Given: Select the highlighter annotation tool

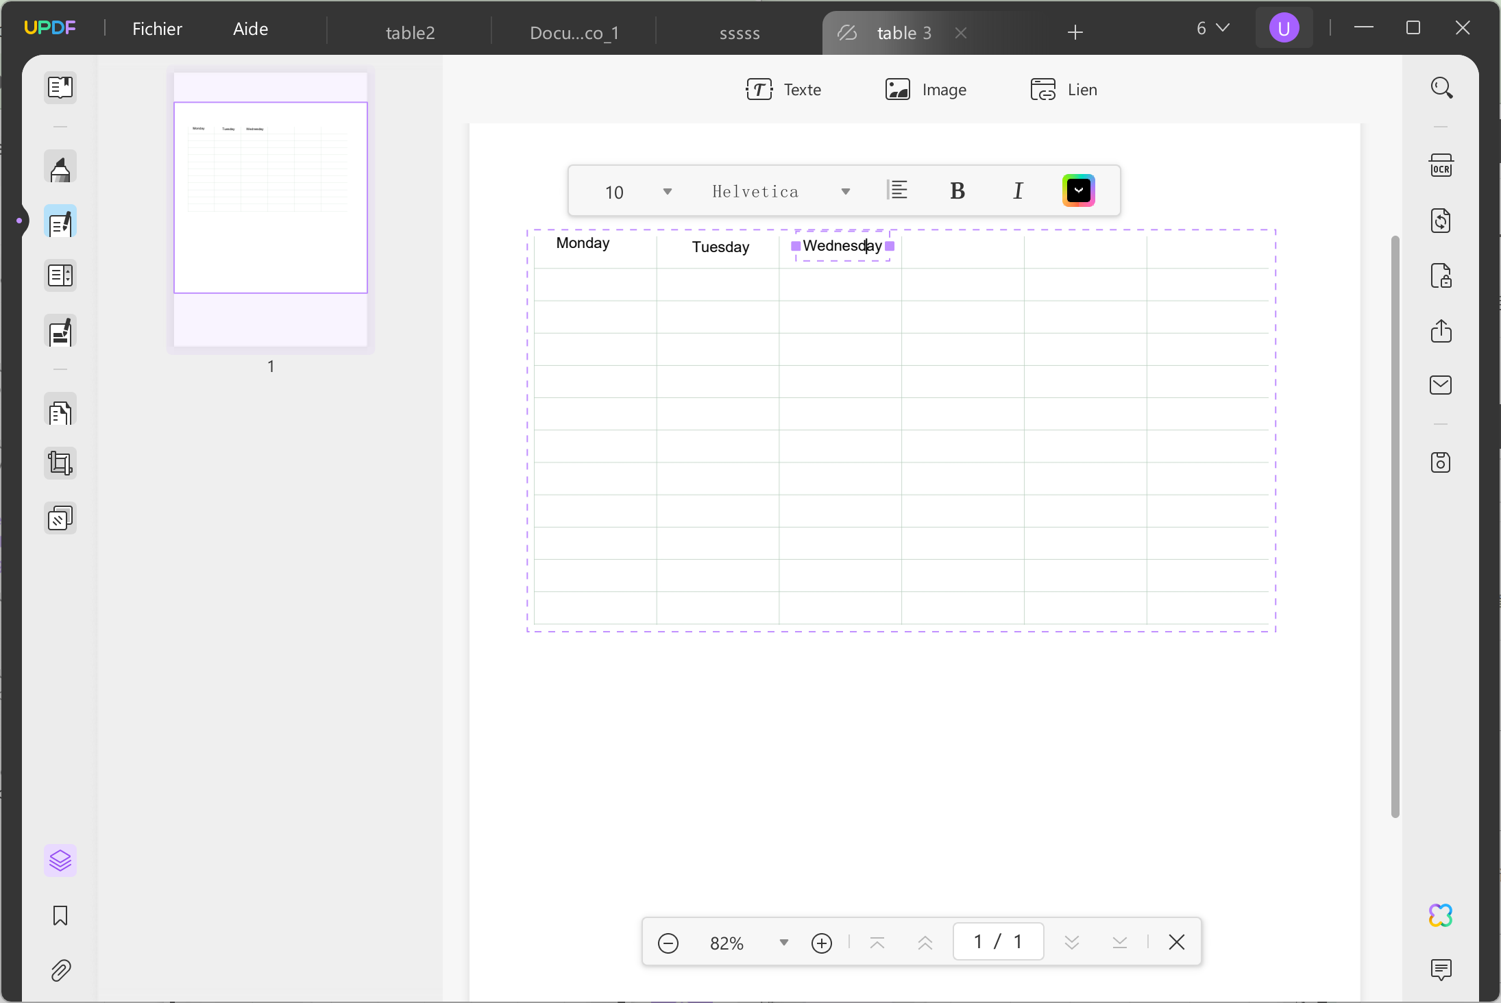Looking at the screenshot, I should pos(60,166).
